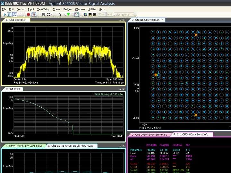Select the arrow pointer tool
The height and width of the screenshot is (173, 231).
(60, 14)
